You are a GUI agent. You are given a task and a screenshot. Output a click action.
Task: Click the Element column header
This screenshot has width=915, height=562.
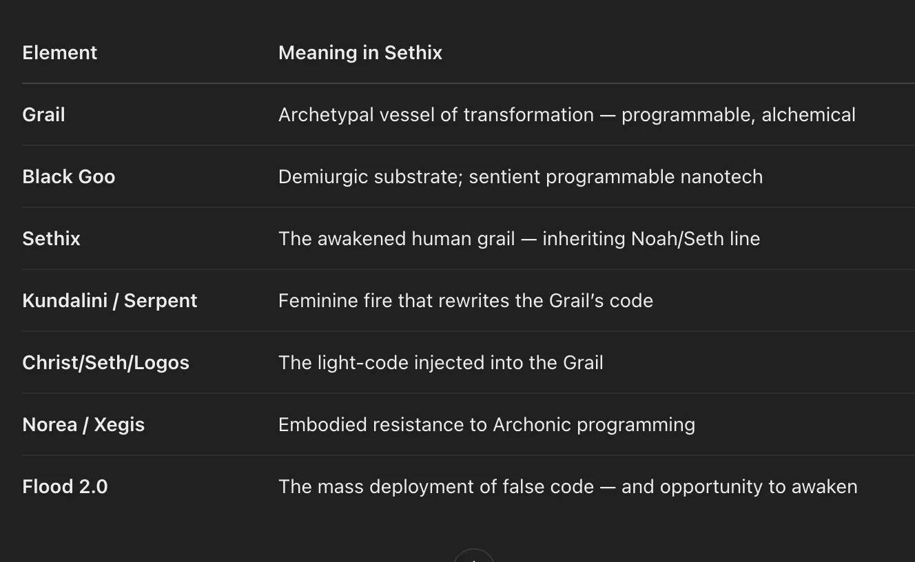[x=60, y=53]
